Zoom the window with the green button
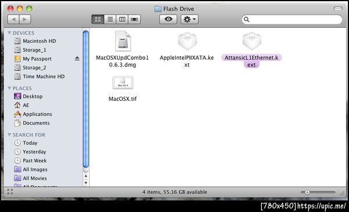This screenshot has height=212, width=349. [29, 9]
